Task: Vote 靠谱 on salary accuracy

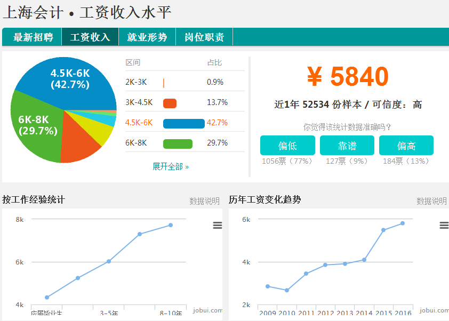Action: [x=347, y=146]
